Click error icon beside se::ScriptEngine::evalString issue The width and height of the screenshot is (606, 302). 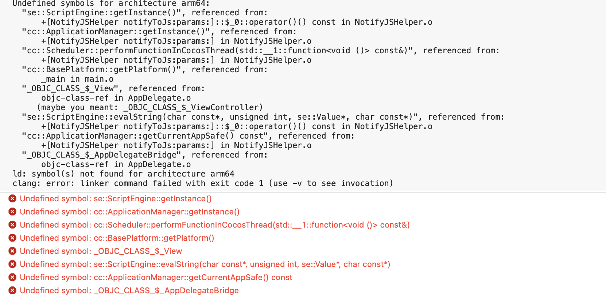12,264
